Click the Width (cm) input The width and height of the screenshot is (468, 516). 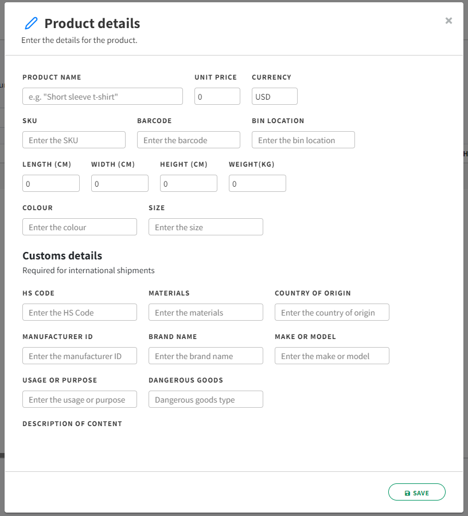click(x=120, y=183)
